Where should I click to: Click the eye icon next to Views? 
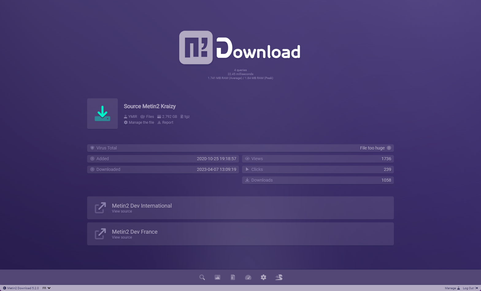[247, 159]
